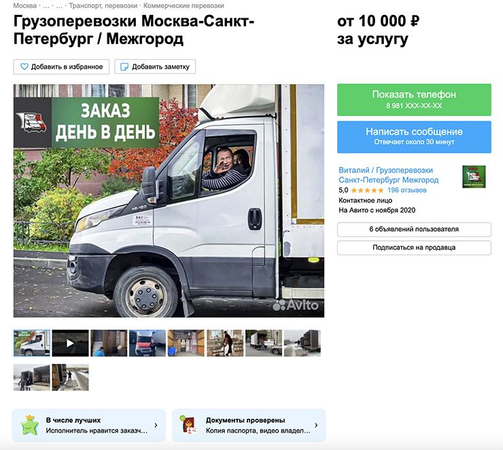Click the 6 объявлений пользователя button
The width and height of the screenshot is (503, 450).
tap(414, 229)
